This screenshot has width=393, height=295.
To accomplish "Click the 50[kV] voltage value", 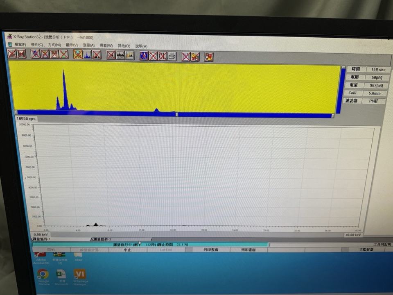I will click(x=377, y=77).
